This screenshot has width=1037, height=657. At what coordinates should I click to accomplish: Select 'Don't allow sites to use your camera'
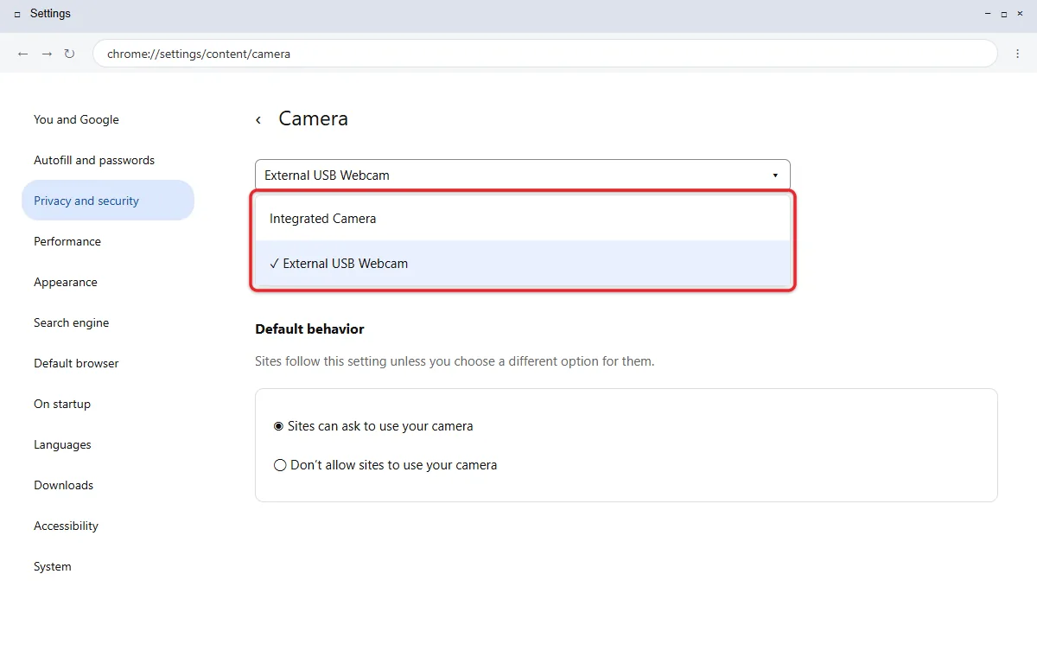[x=385, y=465]
